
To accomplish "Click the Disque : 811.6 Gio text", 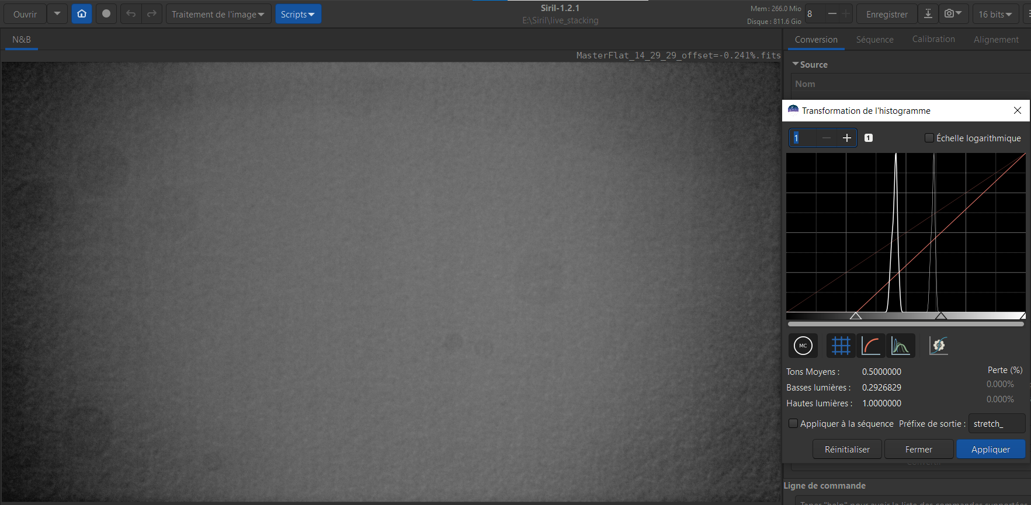I will [x=774, y=22].
